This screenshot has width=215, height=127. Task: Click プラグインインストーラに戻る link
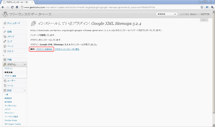[67, 49]
